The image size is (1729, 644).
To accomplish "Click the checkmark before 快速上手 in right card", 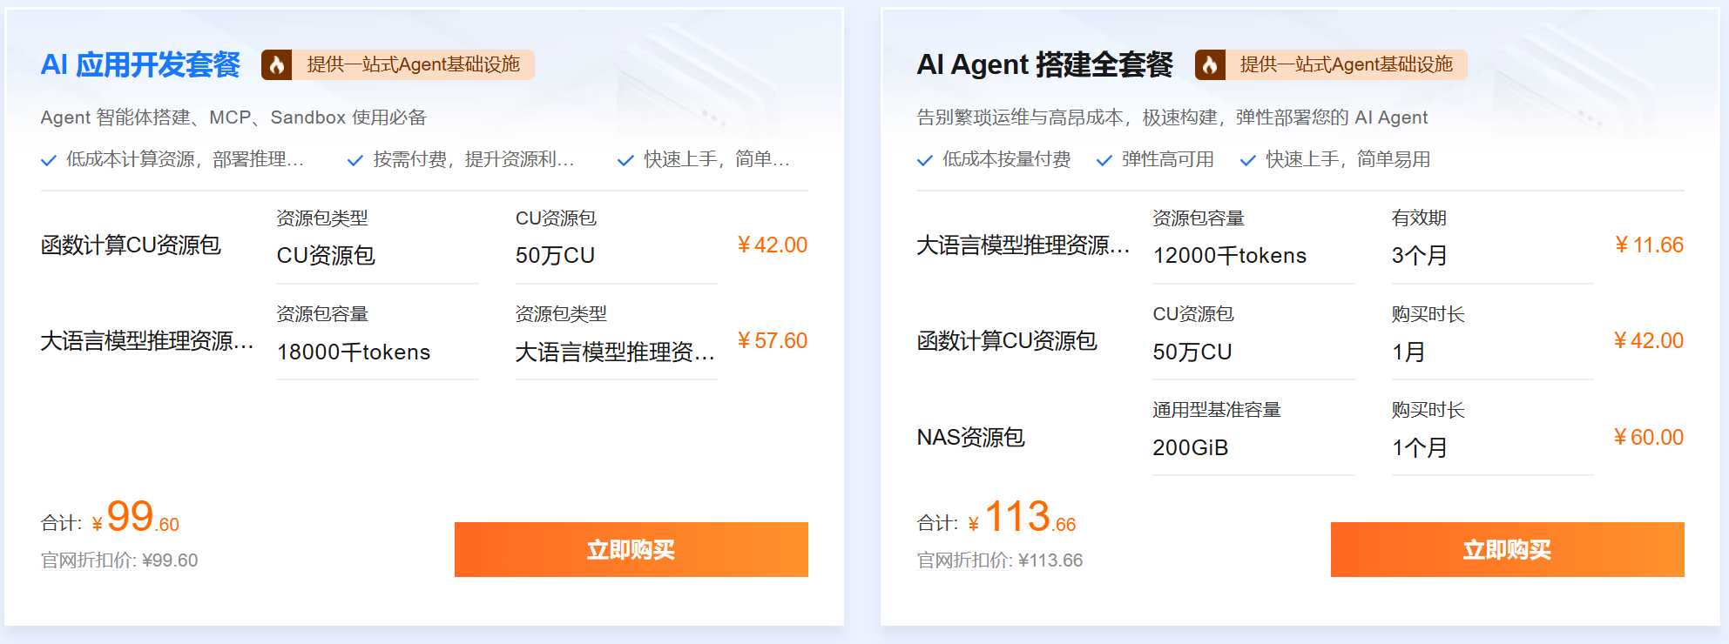I will (1247, 159).
